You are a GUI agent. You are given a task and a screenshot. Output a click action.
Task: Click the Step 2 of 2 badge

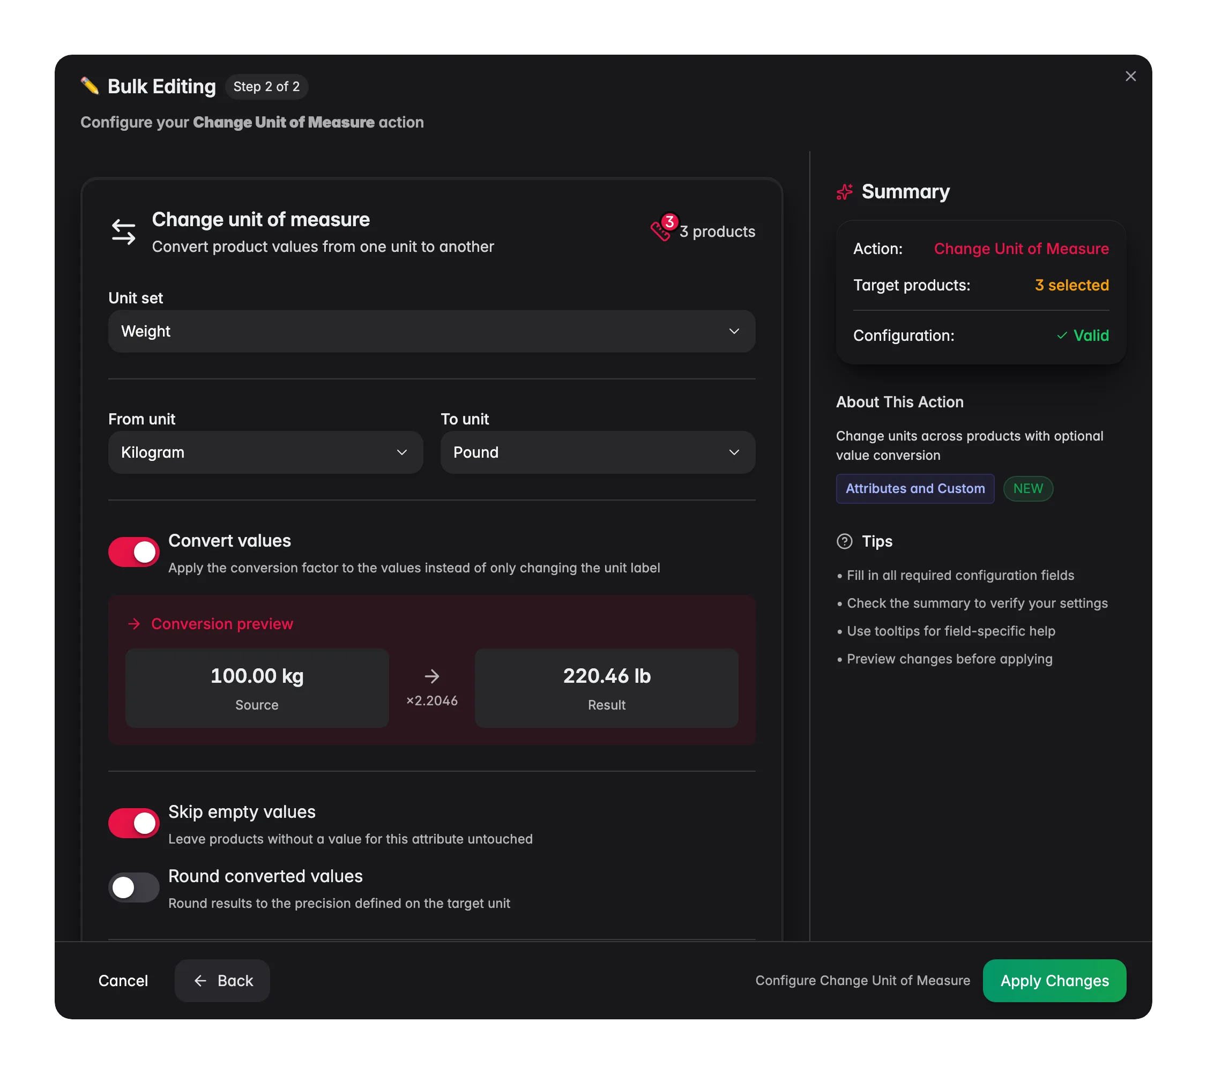coord(266,87)
